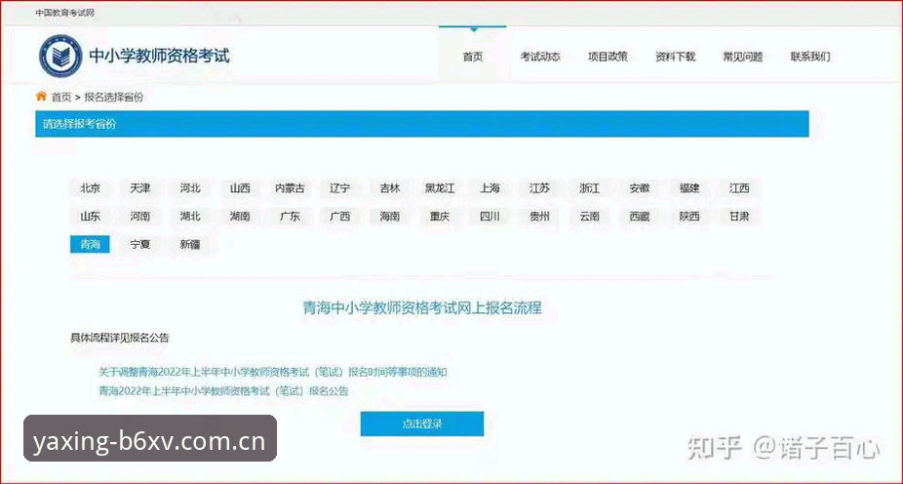Screen dimensions: 903x484
Task: Select province 河北
Action: pyautogui.click(x=190, y=188)
